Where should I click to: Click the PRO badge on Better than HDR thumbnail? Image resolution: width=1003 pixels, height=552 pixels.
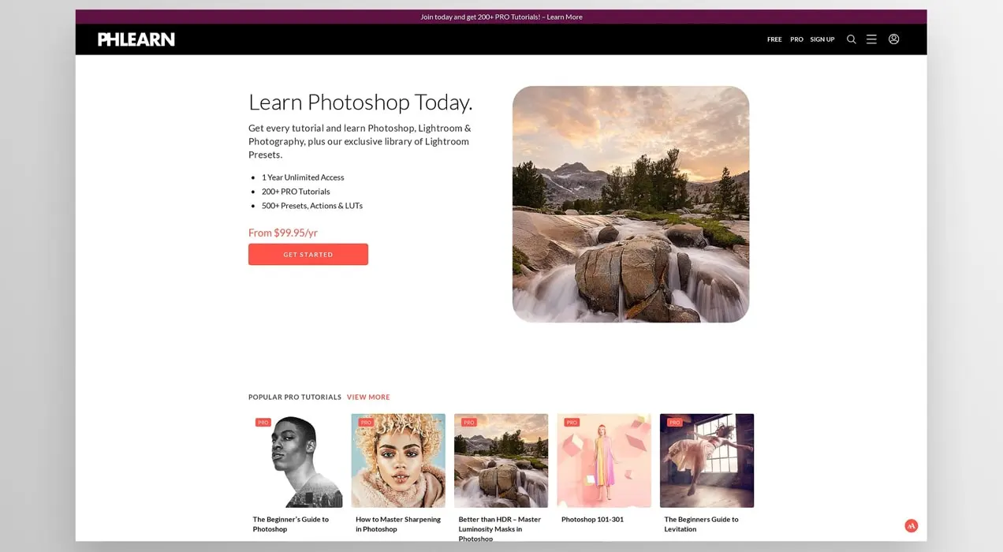tap(469, 423)
